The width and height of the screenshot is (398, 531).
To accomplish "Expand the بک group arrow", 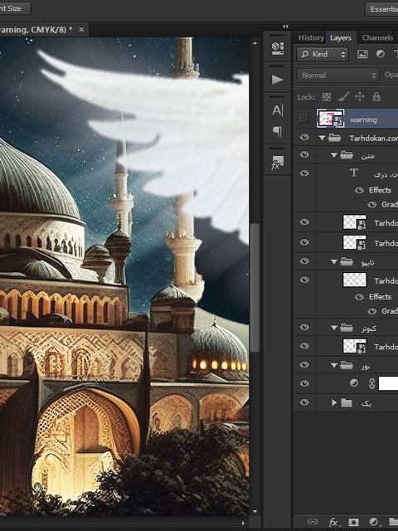I will [x=334, y=402].
